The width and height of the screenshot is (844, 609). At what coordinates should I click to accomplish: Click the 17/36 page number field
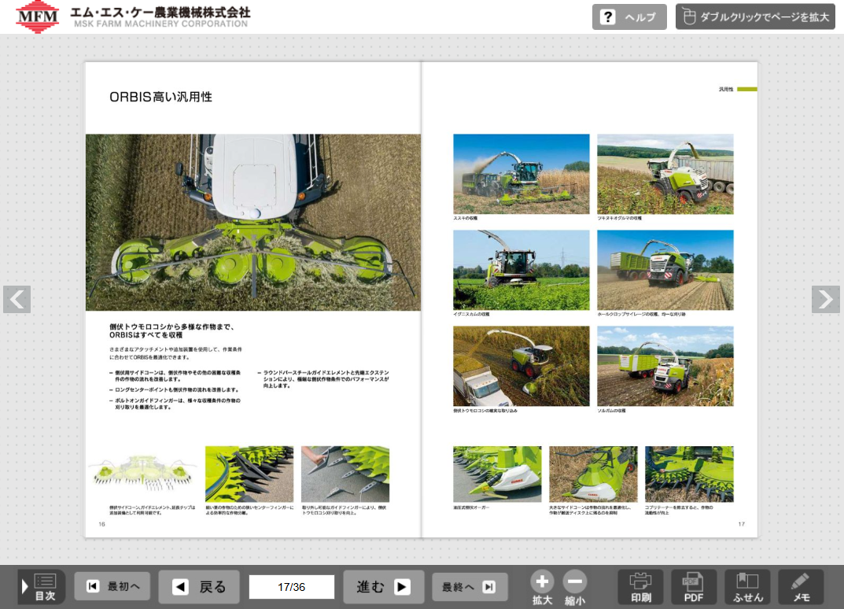tap(291, 586)
